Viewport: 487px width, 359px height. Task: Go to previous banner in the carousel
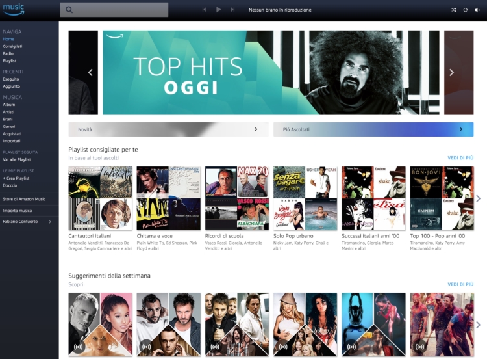pyautogui.click(x=90, y=72)
